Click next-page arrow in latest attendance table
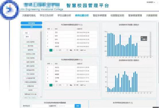 point(56,85)
